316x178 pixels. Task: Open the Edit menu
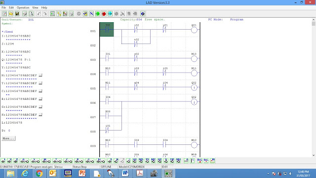coord(11,8)
